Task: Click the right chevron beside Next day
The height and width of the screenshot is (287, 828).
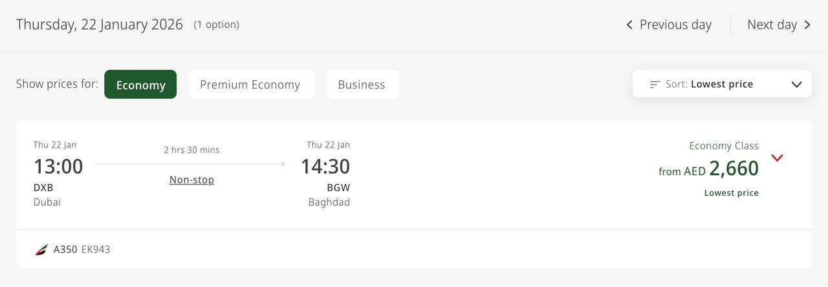Action: pyautogui.click(x=807, y=25)
